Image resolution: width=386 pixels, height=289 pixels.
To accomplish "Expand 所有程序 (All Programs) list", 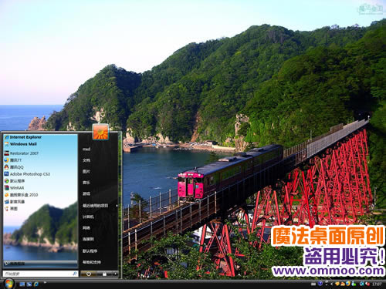I will 40,264.
